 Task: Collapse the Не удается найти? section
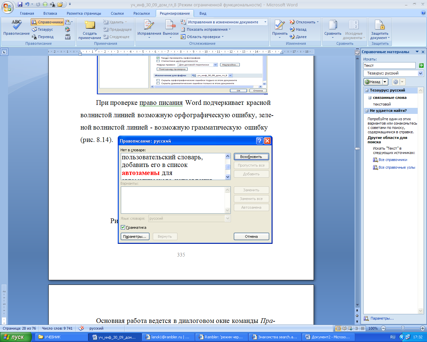coord(367,111)
